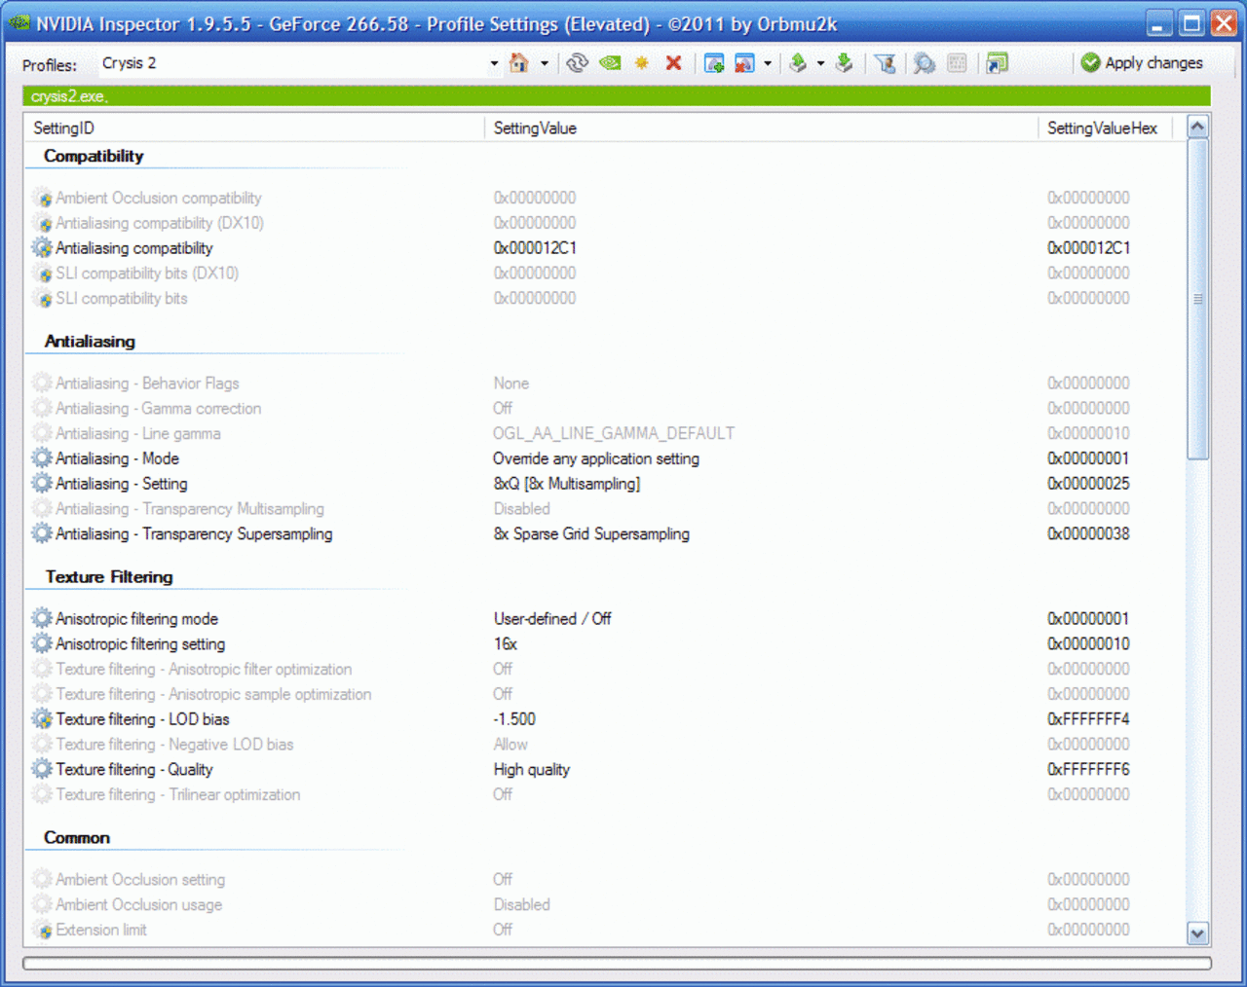The height and width of the screenshot is (987, 1247).
Task: Click the OGL_AA_LINE_GAMMA_DEFAULT value
Action: 614,433
